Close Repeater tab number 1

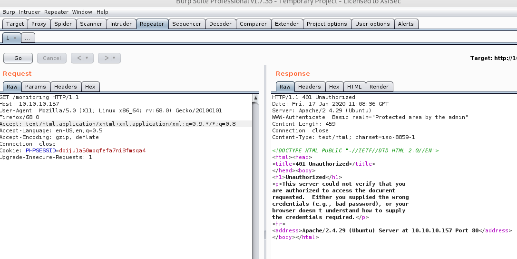pos(15,38)
